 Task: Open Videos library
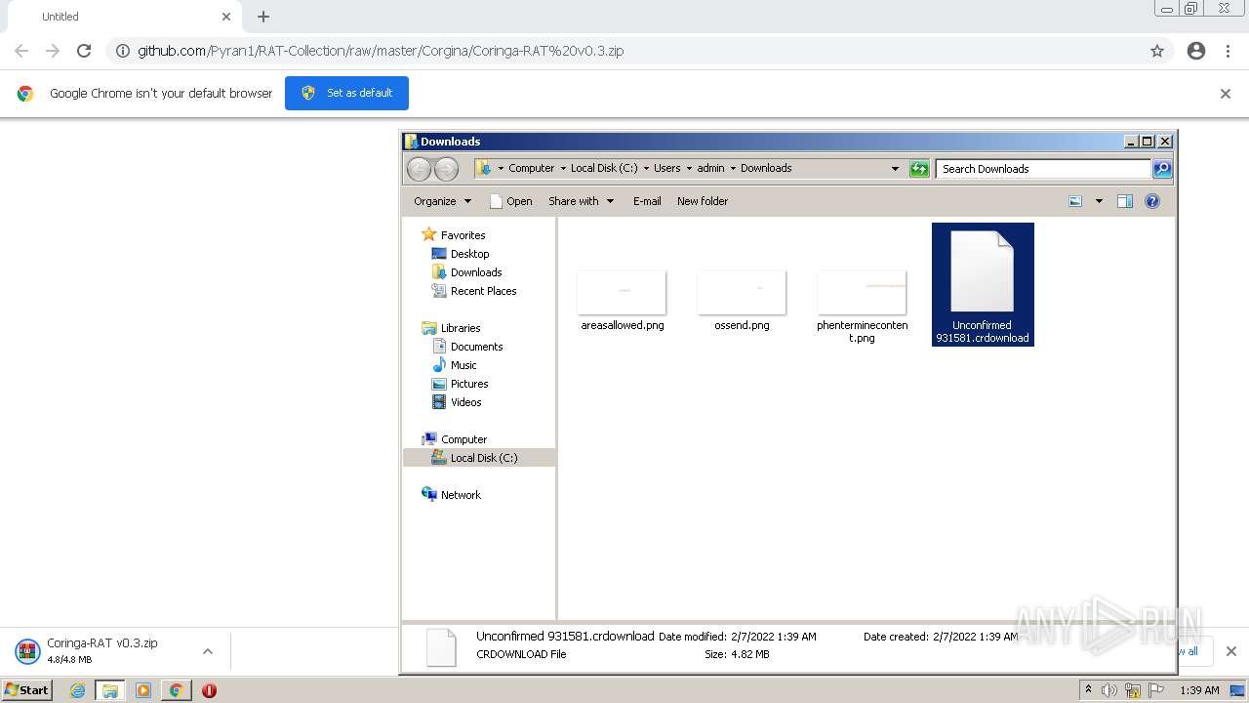click(457, 402)
